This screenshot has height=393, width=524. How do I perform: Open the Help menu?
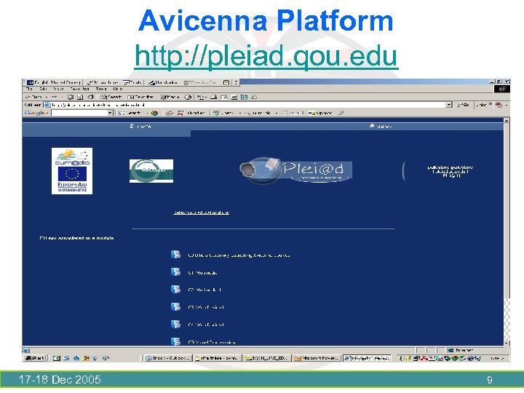[117, 89]
